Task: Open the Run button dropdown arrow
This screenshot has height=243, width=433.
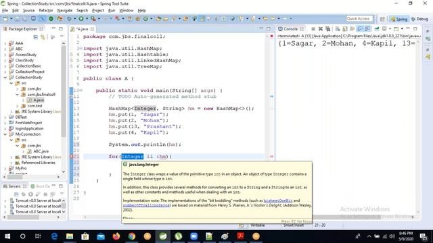Action: [87, 19]
